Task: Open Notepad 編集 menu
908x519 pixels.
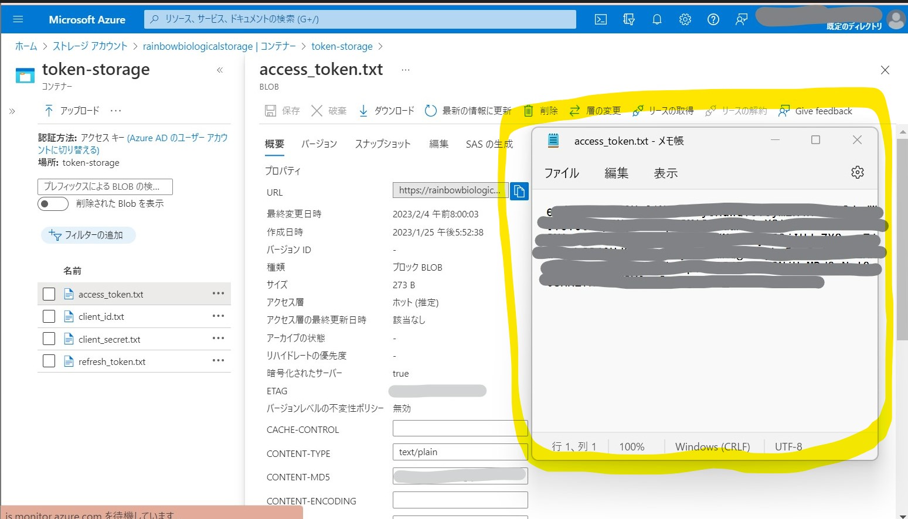Action: (617, 173)
